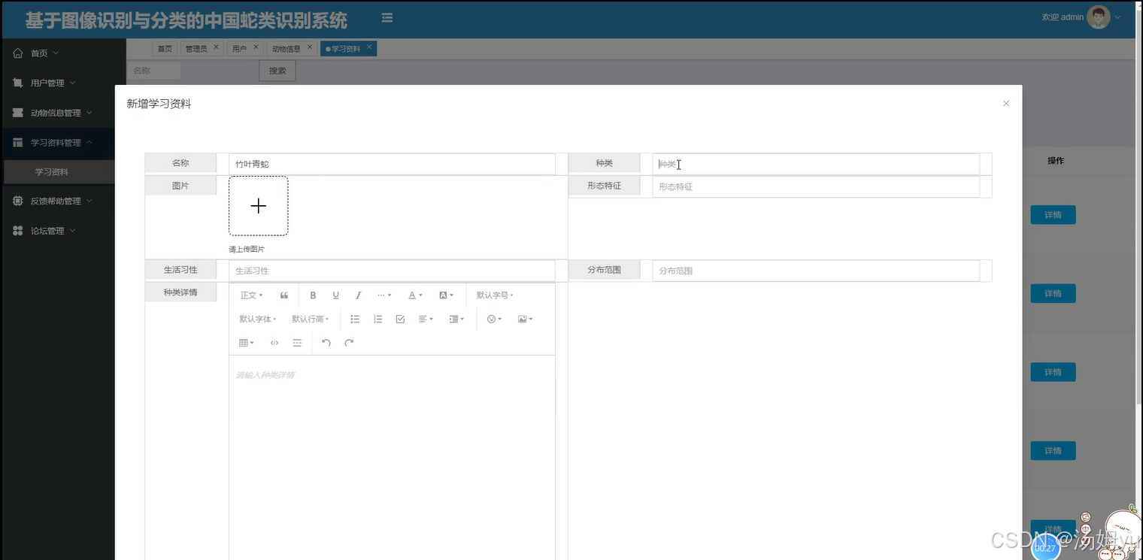Open the insert image menu
The width and height of the screenshot is (1143, 560).
[x=525, y=319]
